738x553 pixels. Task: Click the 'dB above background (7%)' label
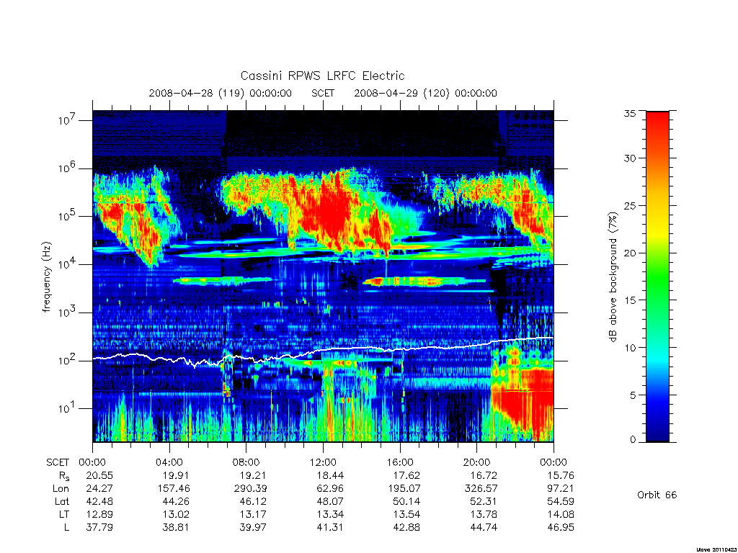coord(613,276)
